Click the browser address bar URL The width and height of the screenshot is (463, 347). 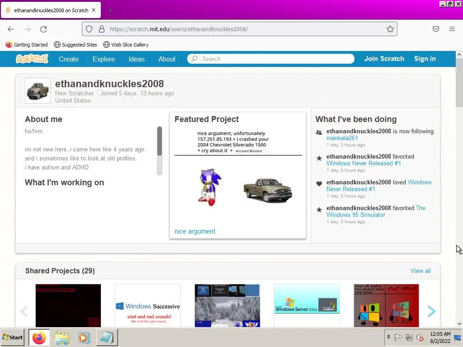pos(179,29)
